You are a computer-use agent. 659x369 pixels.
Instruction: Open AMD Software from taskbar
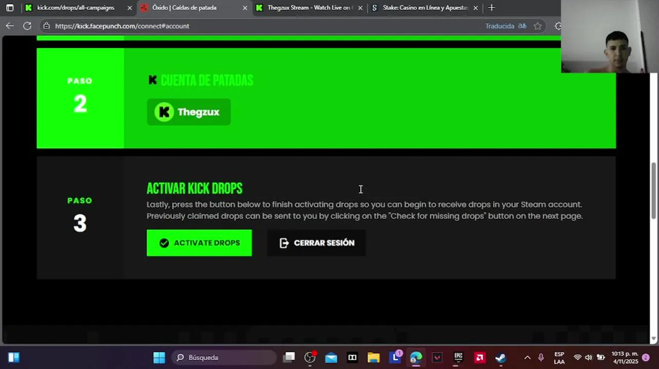(x=480, y=357)
